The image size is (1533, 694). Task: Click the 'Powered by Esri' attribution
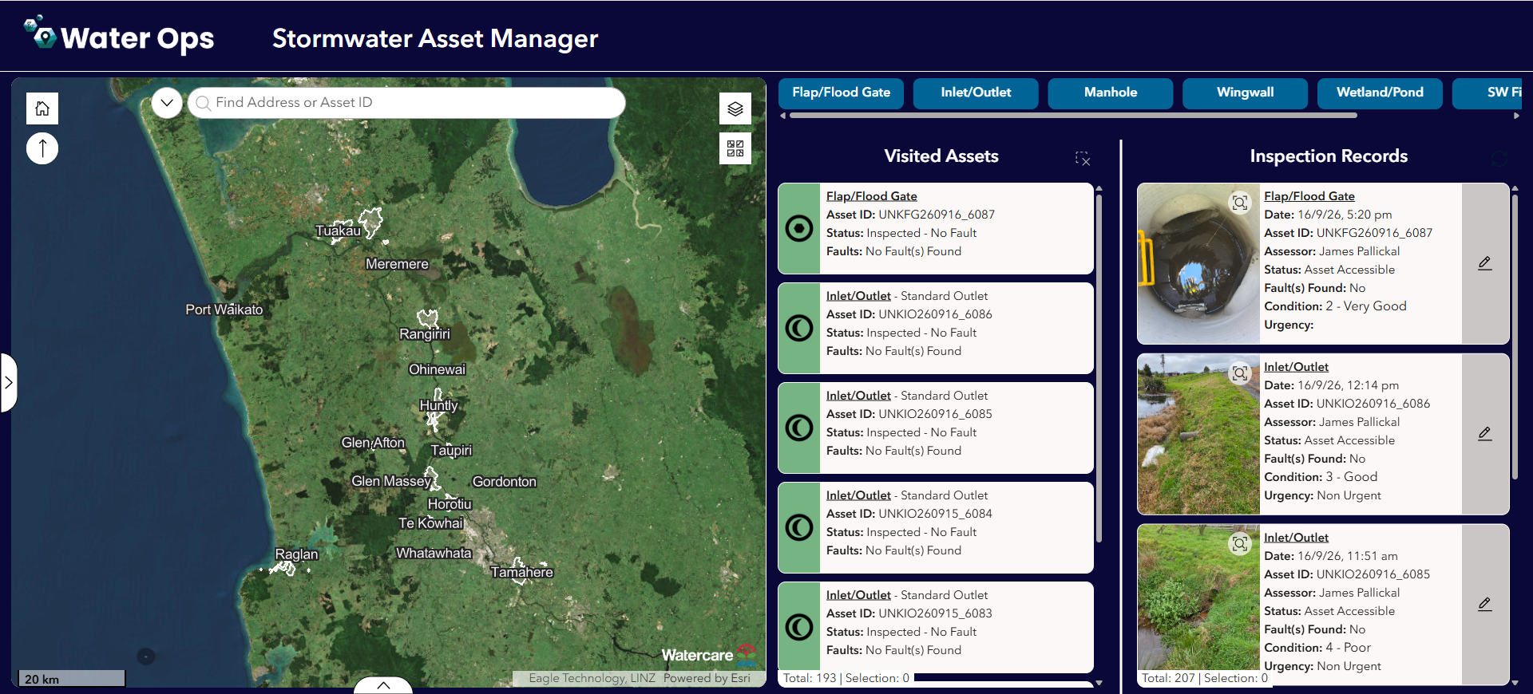click(707, 678)
